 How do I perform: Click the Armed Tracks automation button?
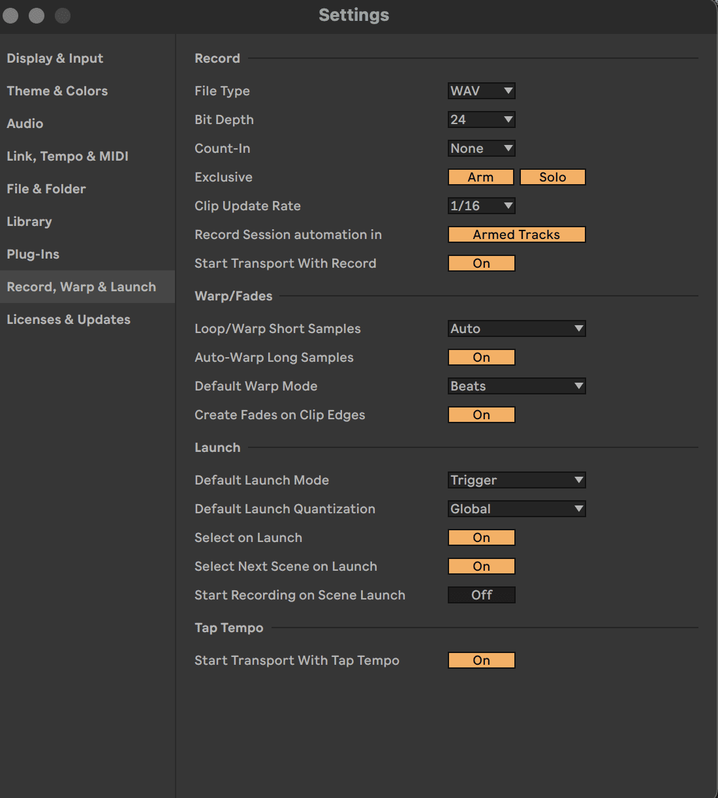[516, 234]
